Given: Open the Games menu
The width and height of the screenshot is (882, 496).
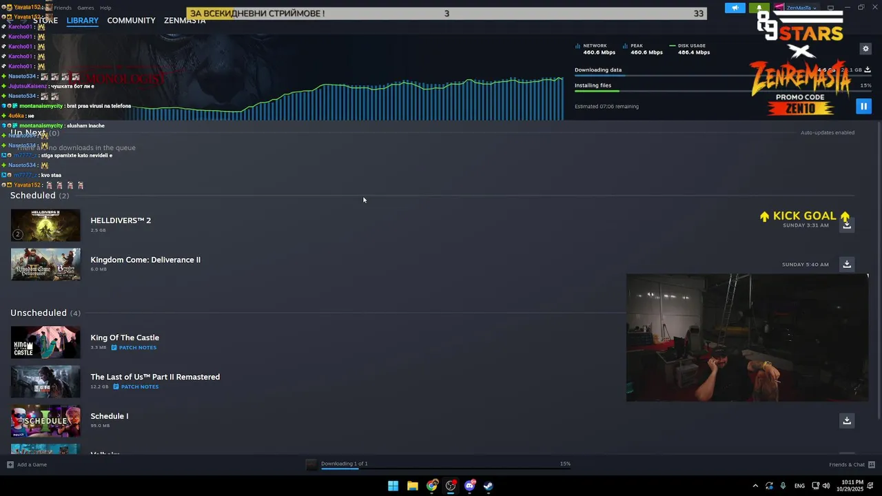Looking at the screenshot, I should coord(85,8).
